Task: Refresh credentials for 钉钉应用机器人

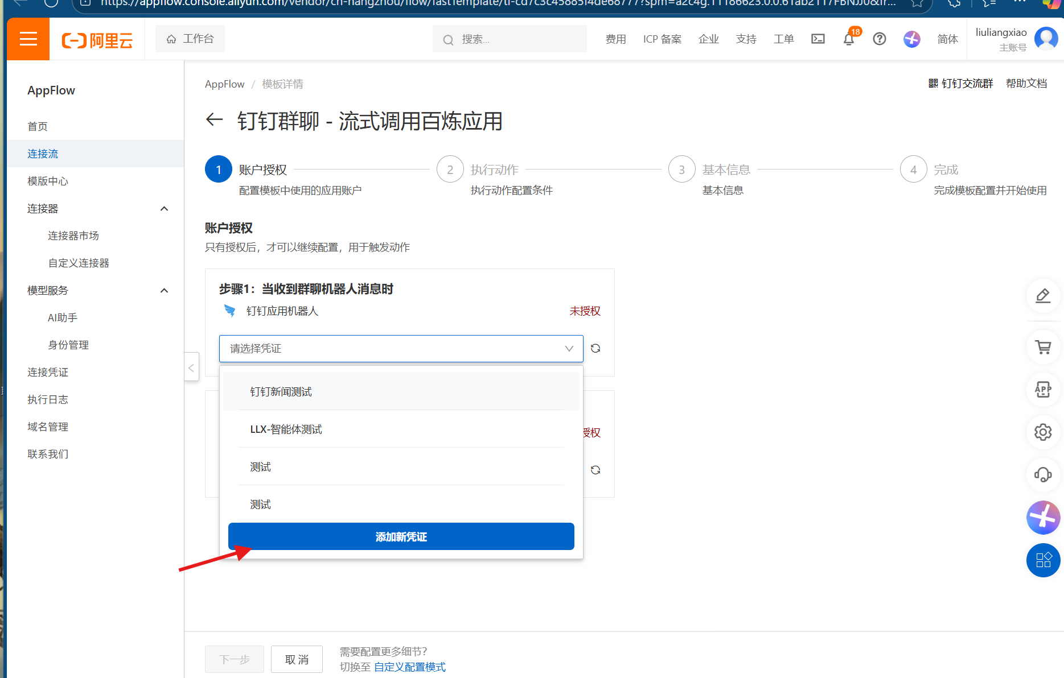Action: coord(595,348)
